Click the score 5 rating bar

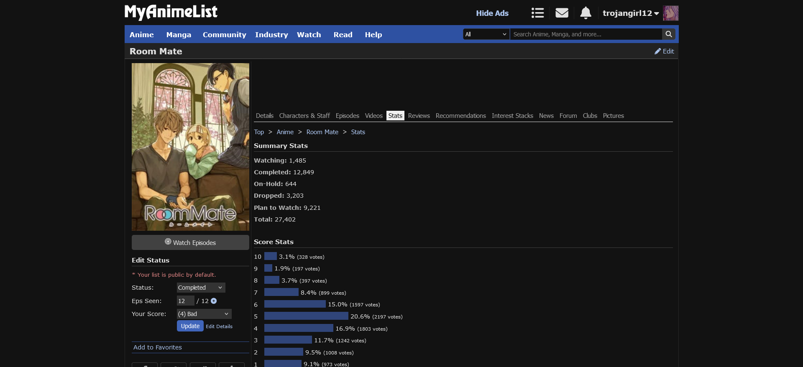(x=306, y=316)
